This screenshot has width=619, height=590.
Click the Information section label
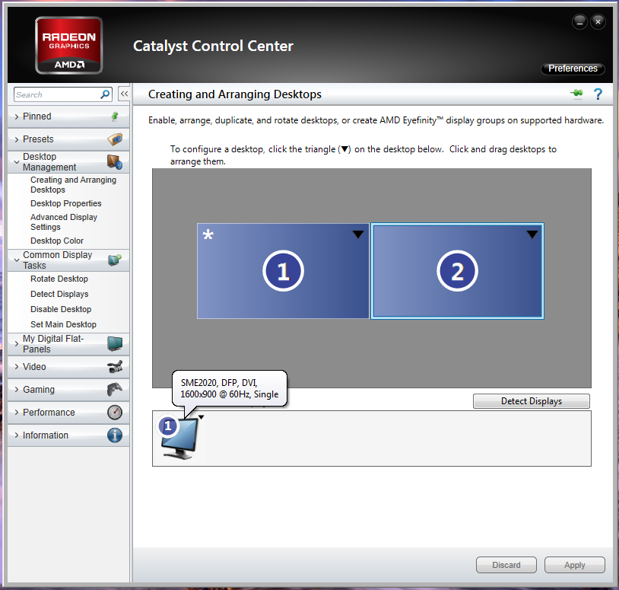pos(46,435)
